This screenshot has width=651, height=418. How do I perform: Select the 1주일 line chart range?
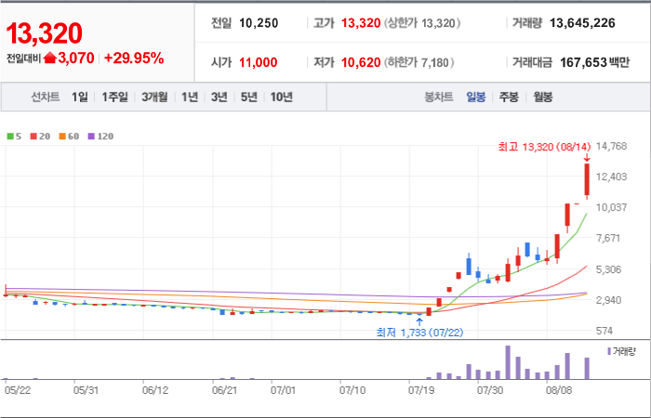pos(114,98)
